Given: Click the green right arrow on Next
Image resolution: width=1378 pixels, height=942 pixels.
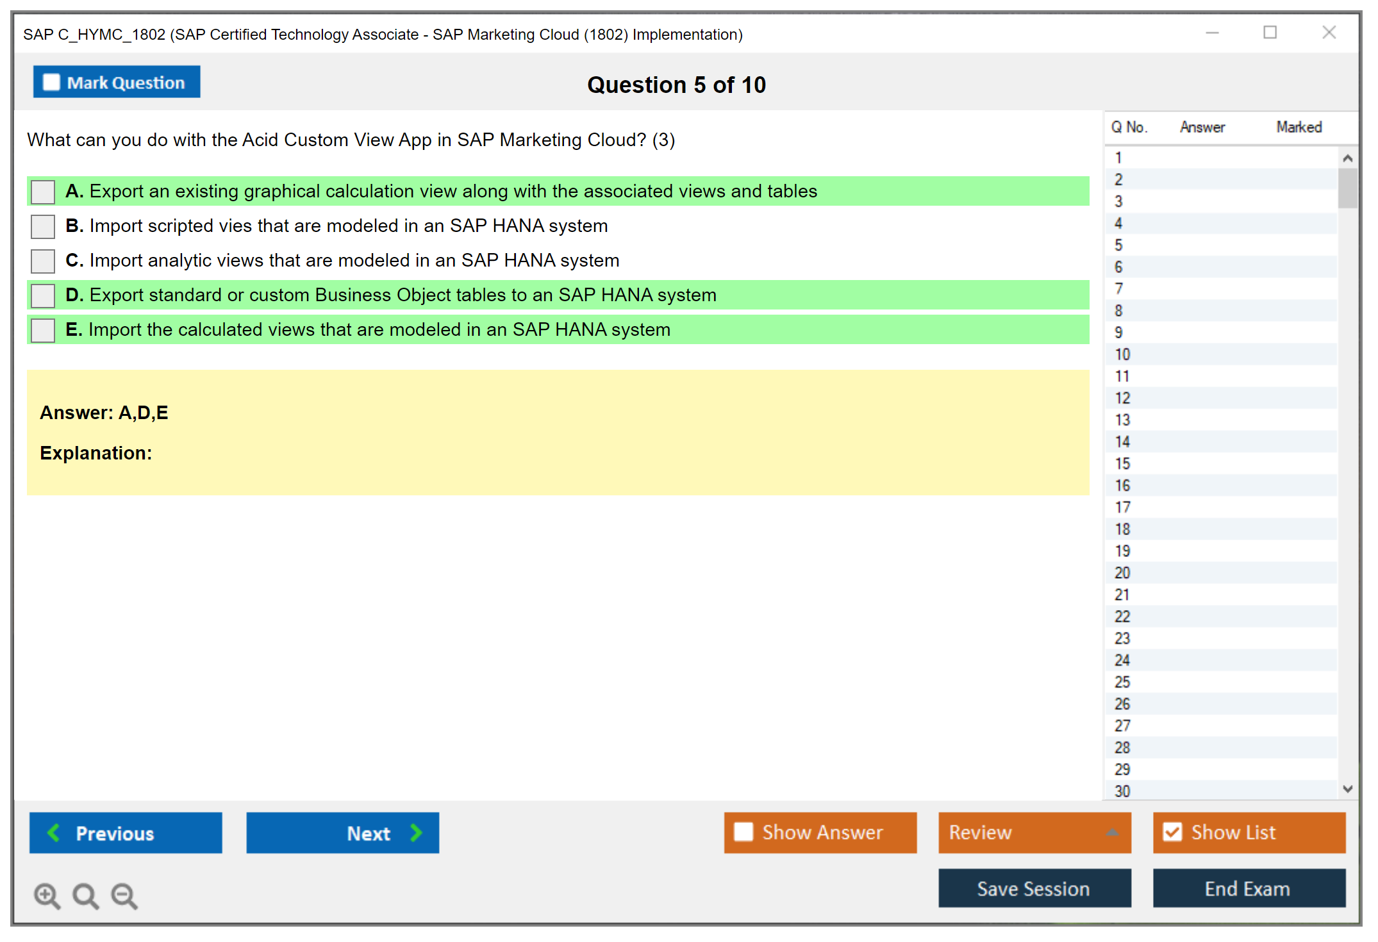Looking at the screenshot, I should 416,832.
